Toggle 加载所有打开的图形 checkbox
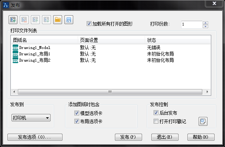This screenshot has height=147, width=225. click(x=89, y=24)
